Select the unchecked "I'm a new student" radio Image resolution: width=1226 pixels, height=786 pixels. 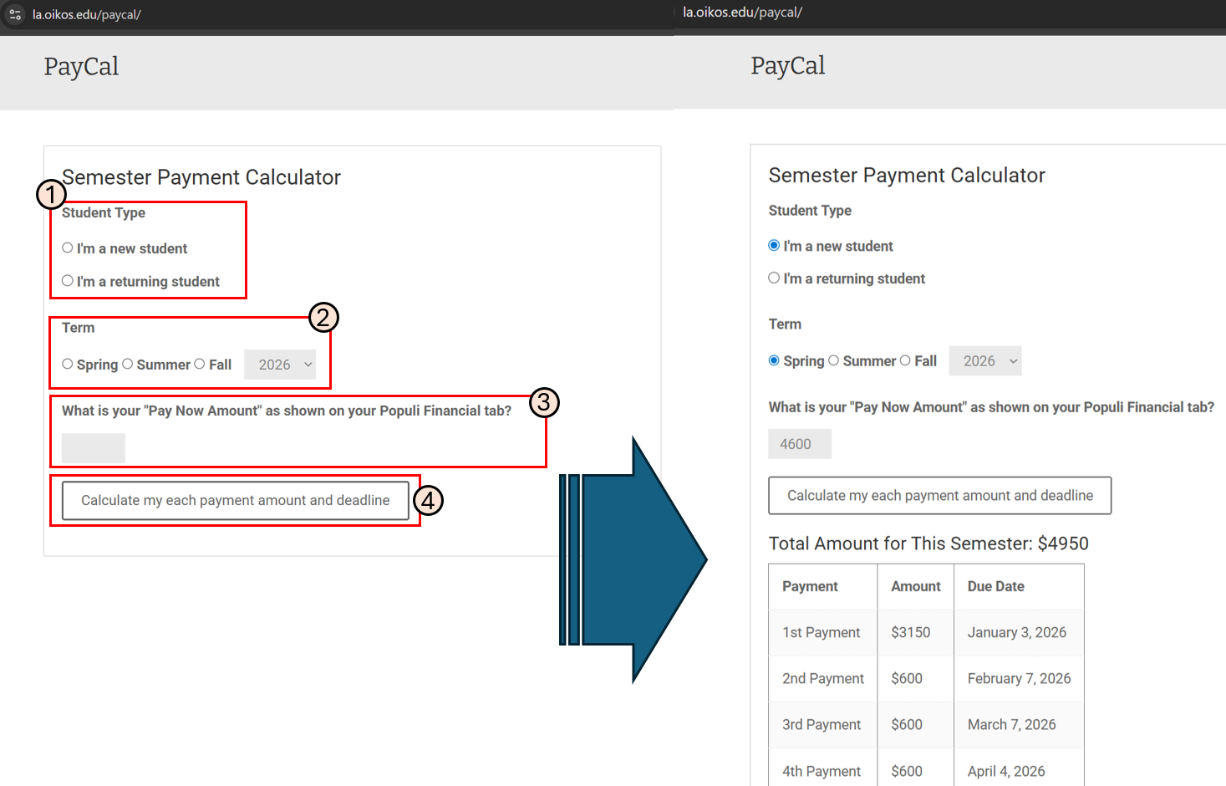68,248
